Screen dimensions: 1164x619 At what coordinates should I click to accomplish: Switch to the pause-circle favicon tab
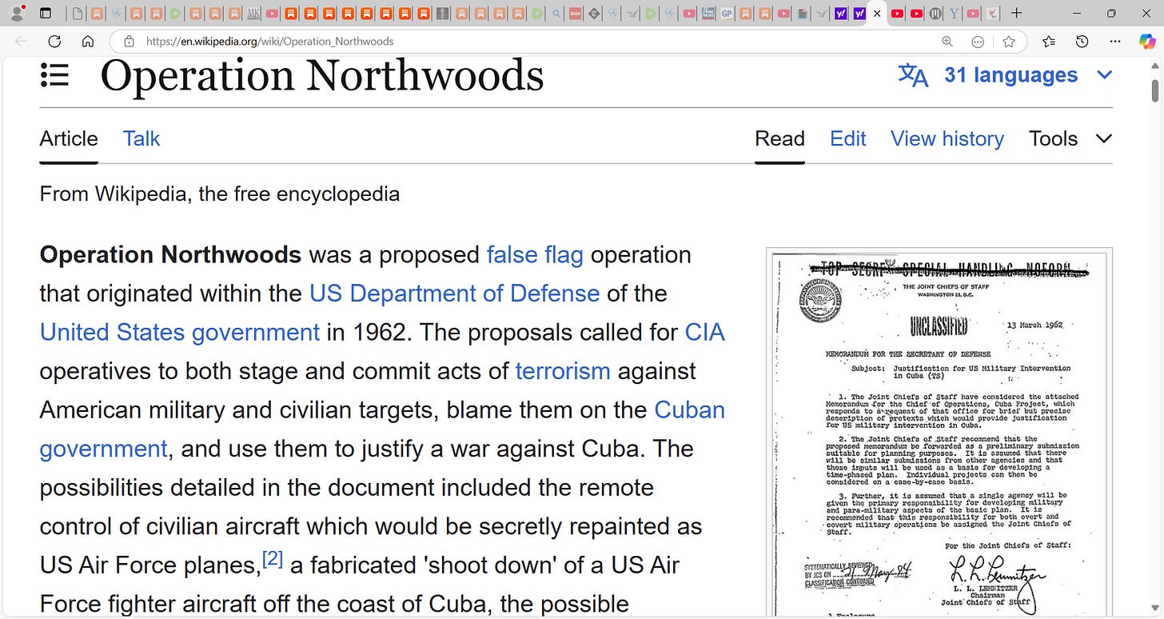pos(935,14)
